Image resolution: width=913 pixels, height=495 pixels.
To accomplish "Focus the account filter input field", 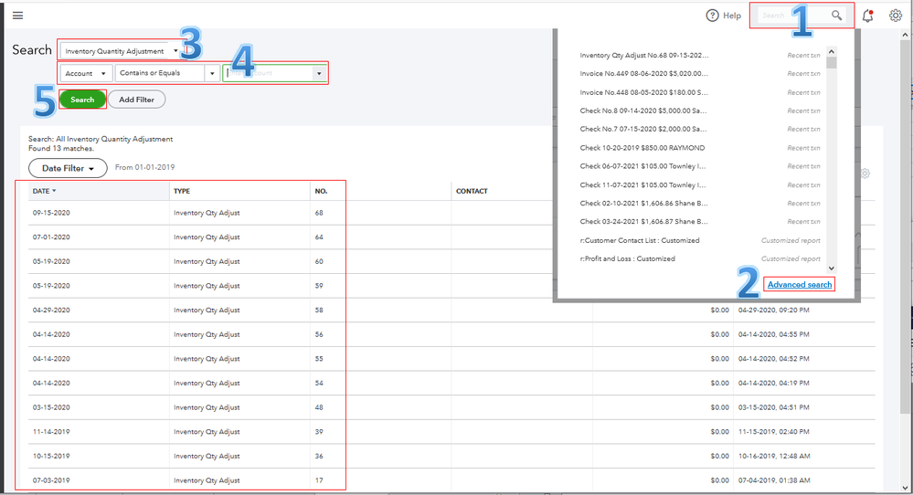I will click(269, 73).
